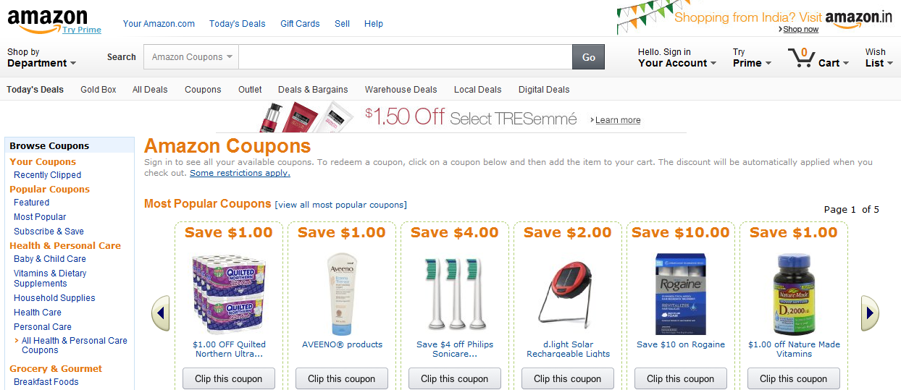Screen dimensions: 901x390
Task: Open the d.light solar light image
Action: pos(567,291)
